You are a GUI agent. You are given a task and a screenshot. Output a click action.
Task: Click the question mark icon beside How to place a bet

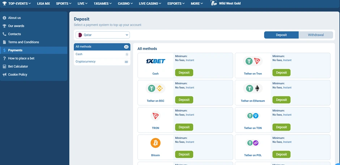click(4, 58)
